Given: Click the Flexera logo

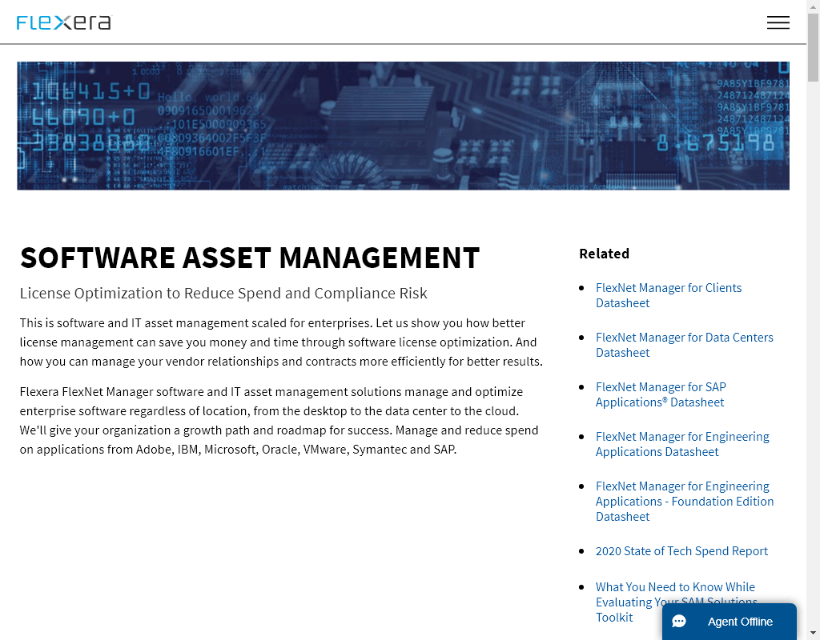Looking at the screenshot, I should pos(64,22).
